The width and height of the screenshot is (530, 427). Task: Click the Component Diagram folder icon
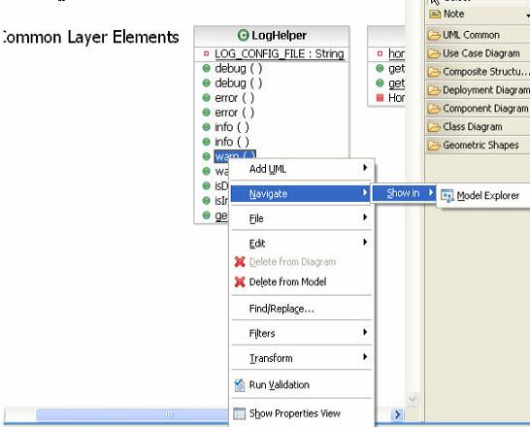(434, 109)
